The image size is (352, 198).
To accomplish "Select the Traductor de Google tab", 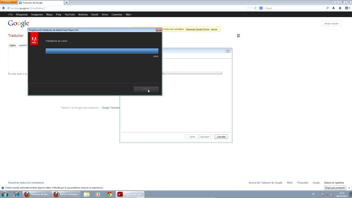I will [41, 3].
